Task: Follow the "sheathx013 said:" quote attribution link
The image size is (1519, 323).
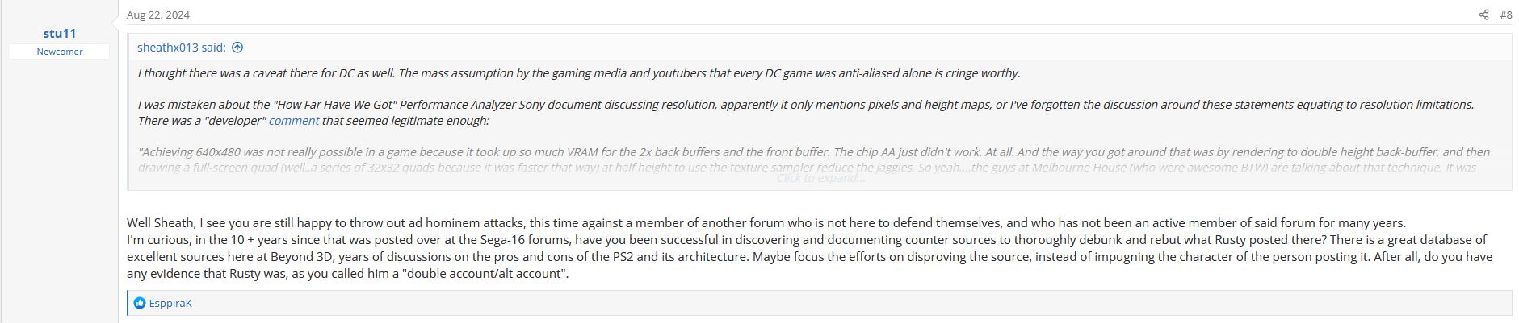Action: pos(182,48)
